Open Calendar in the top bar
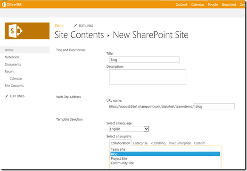The image size is (247, 171). (x=198, y=5)
